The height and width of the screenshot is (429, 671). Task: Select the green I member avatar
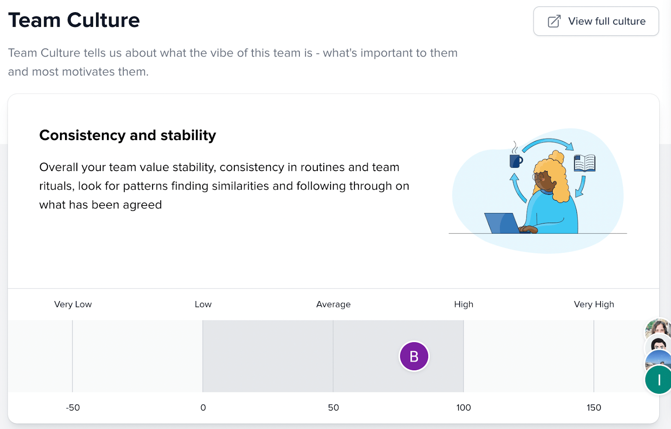coord(659,380)
